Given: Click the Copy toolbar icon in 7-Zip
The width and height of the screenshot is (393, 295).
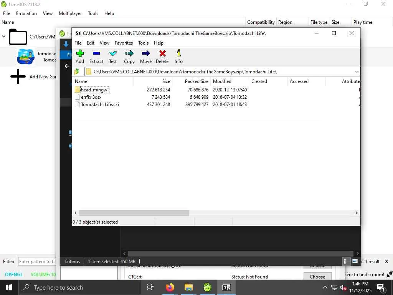Looking at the screenshot, I should point(129,53).
